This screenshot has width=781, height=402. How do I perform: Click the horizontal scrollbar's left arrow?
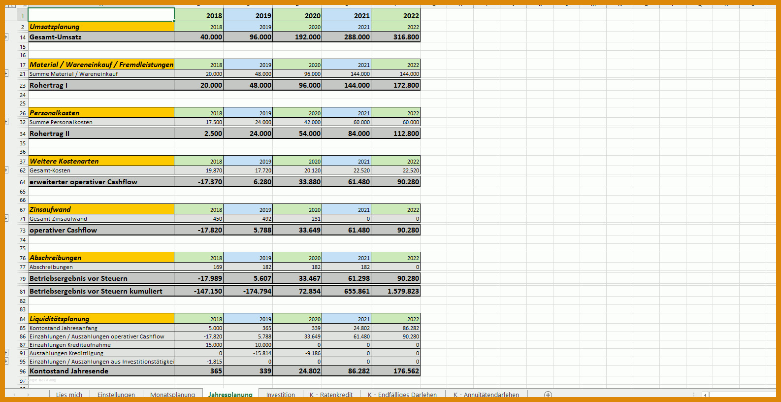click(705, 395)
